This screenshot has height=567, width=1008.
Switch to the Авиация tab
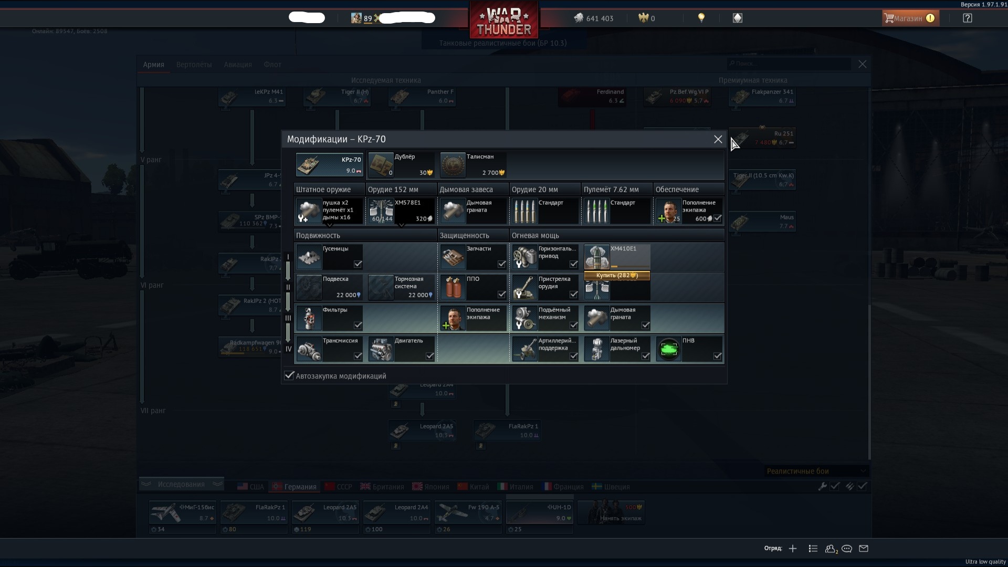click(x=238, y=65)
